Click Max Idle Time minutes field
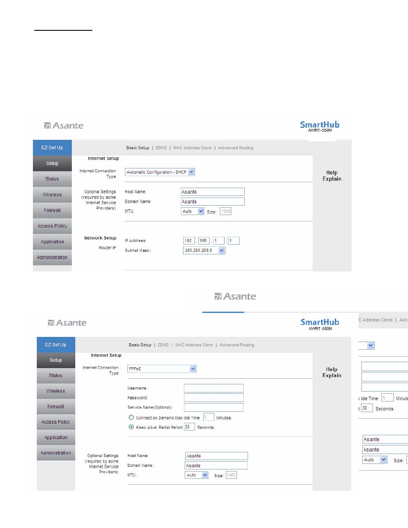408x528 pixels. 208,417
